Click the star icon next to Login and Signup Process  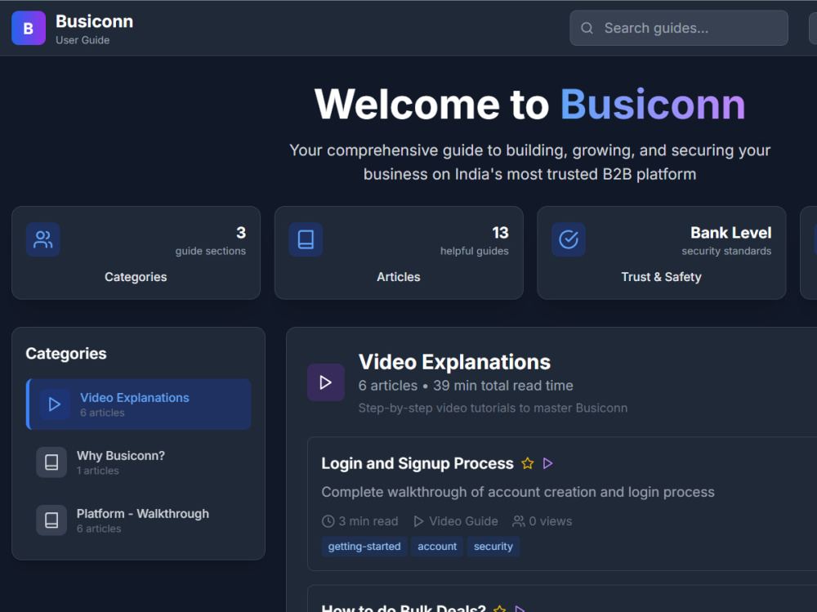pos(527,463)
